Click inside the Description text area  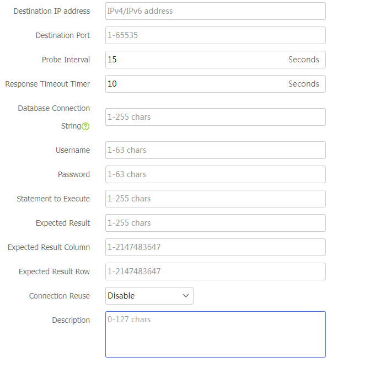coord(215,334)
